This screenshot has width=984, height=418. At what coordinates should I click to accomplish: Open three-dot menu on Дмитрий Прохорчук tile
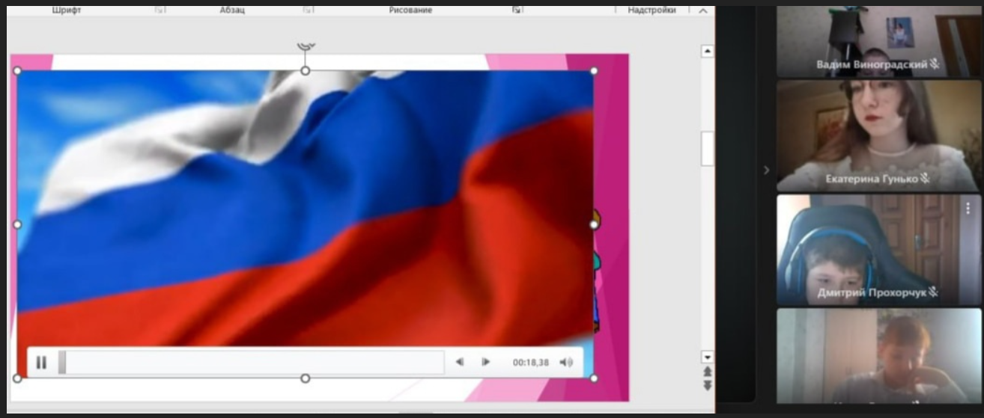[968, 209]
